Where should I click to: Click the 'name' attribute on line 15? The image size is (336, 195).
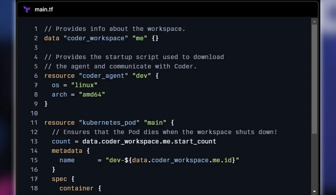tap(67, 160)
